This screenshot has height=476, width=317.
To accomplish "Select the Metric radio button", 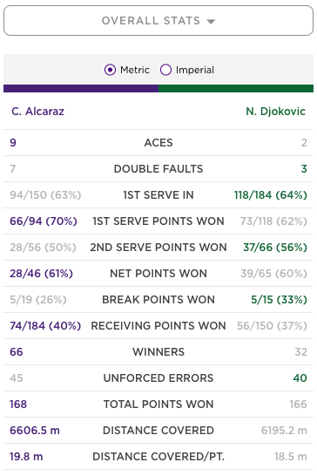I will [x=110, y=70].
